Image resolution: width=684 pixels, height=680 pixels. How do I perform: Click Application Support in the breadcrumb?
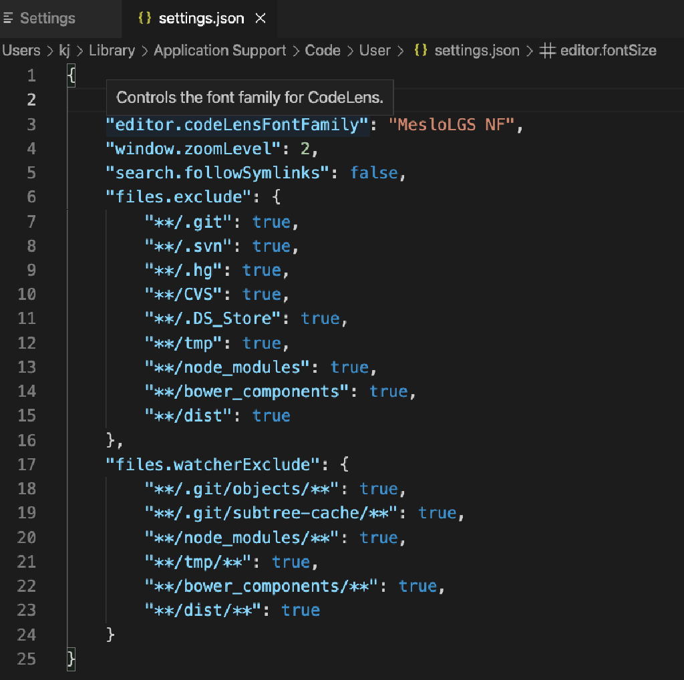219,50
